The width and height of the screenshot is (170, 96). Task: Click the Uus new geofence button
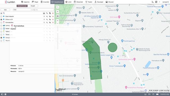click(5, 10)
